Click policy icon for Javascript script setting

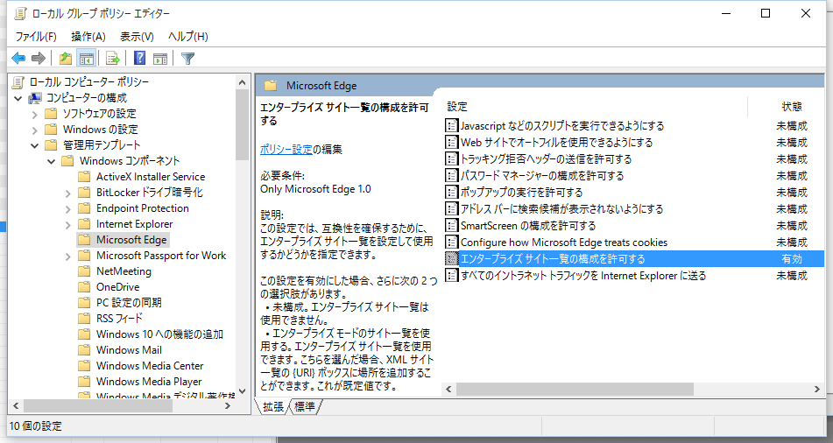click(x=452, y=126)
